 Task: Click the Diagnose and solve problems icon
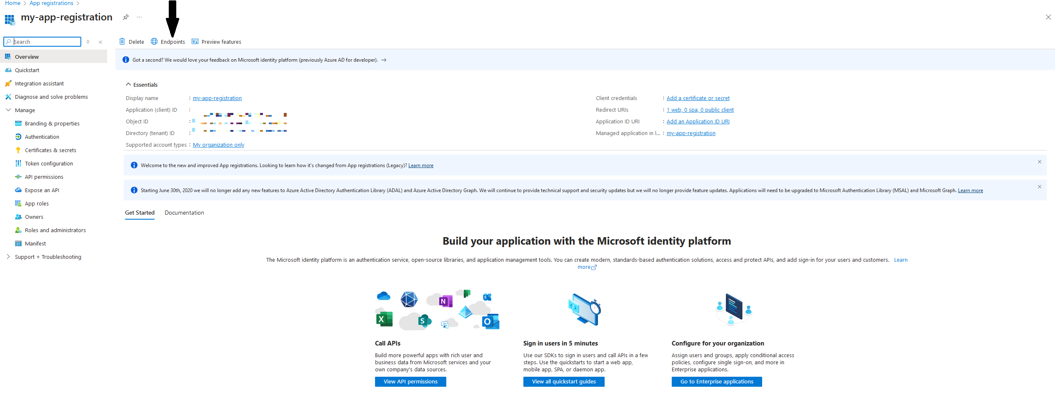pyautogui.click(x=8, y=97)
